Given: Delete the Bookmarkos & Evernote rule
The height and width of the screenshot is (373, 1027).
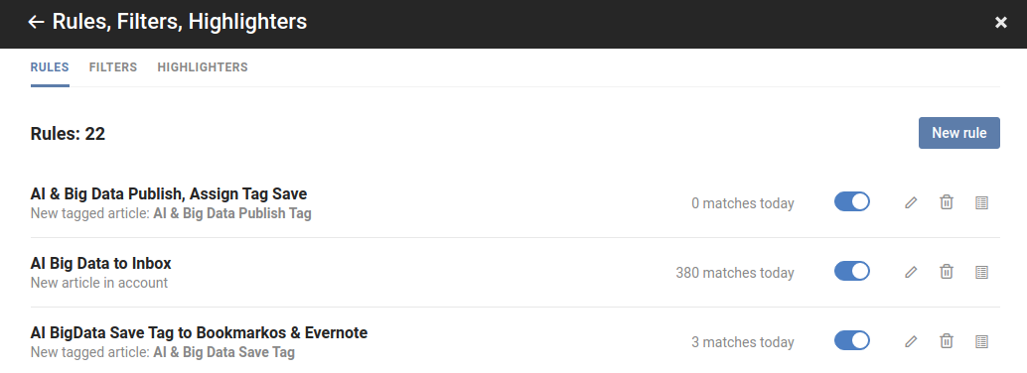Looking at the screenshot, I should tap(947, 341).
